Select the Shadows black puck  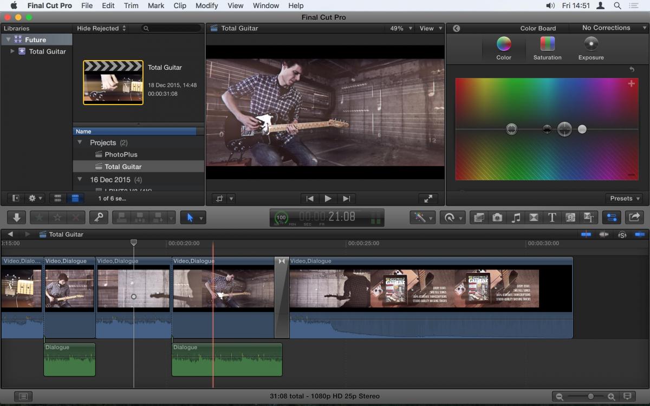[547, 129]
